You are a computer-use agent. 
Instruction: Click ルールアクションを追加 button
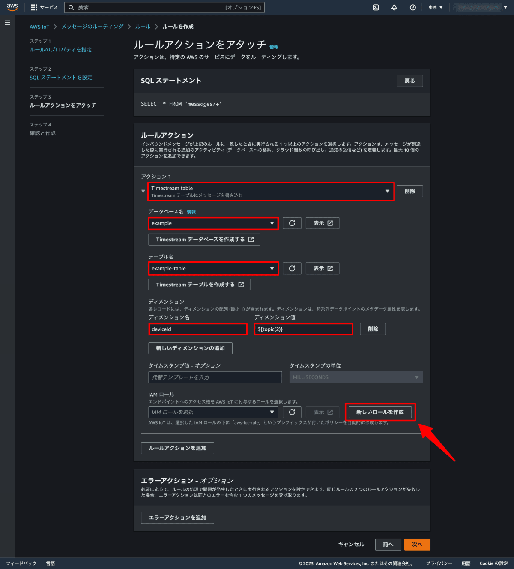pos(177,448)
